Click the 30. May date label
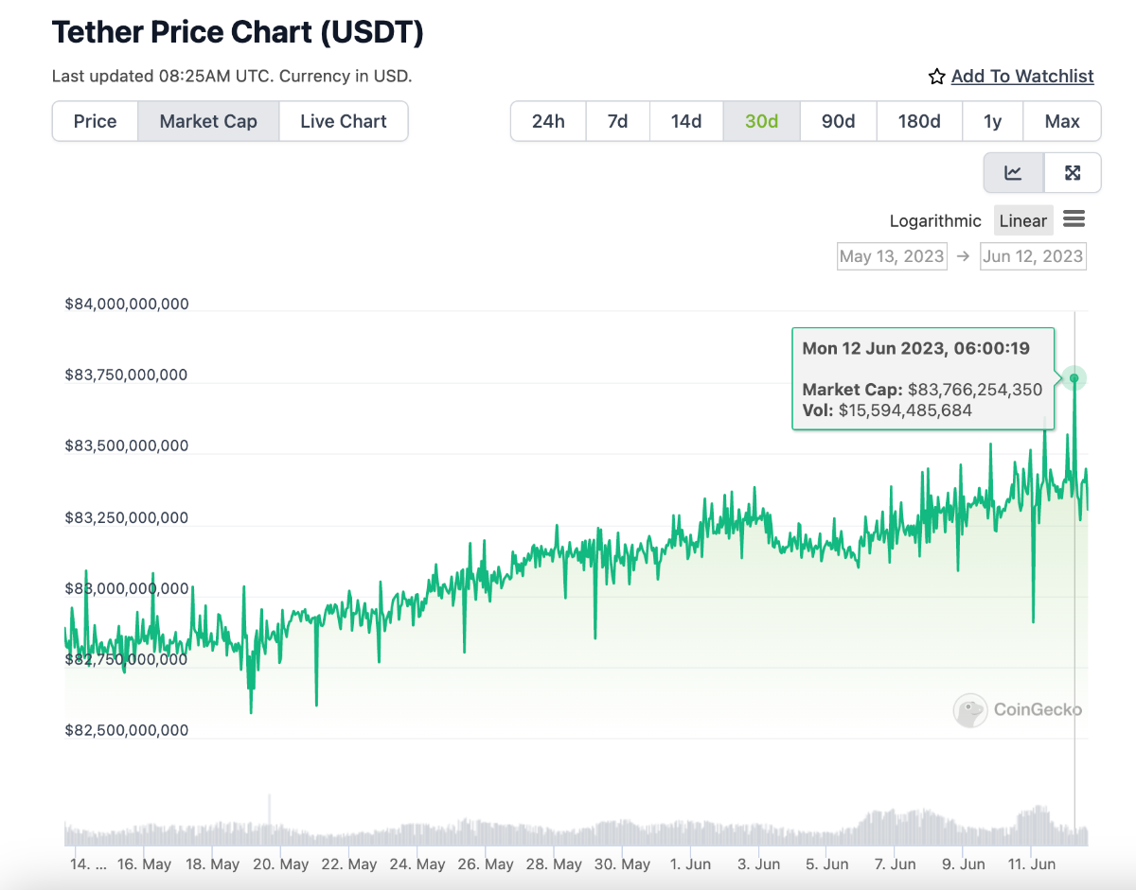1136x890 pixels. click(x=622, y=864)
